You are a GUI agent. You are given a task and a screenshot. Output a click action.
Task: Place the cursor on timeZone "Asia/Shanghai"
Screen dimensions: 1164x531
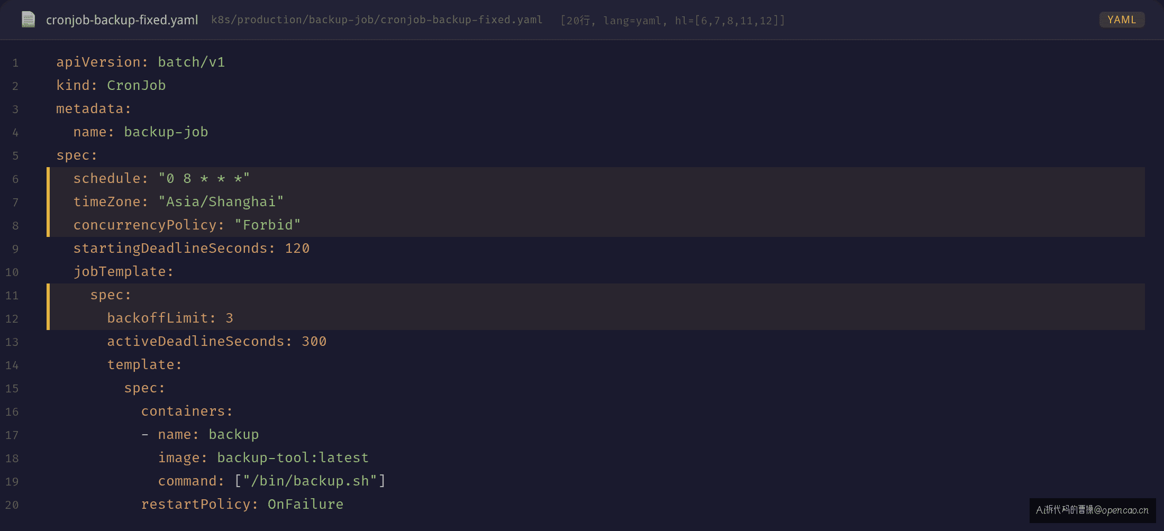click(221, 202)
